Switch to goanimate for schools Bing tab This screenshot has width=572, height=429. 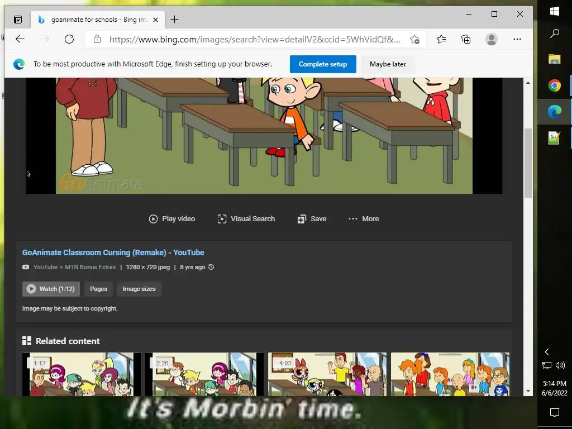[97, 20]
